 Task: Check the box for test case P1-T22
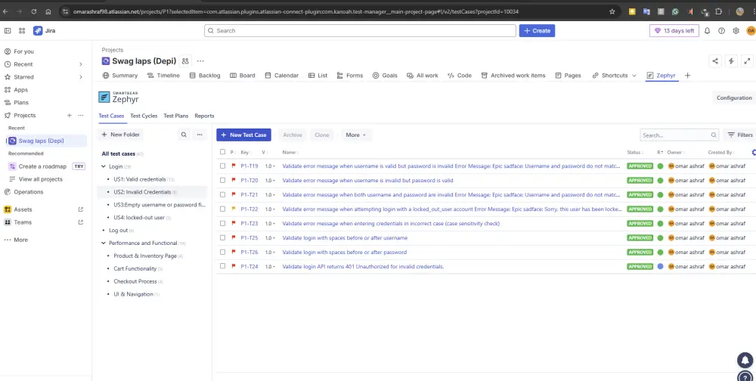(x=222, y=209)
